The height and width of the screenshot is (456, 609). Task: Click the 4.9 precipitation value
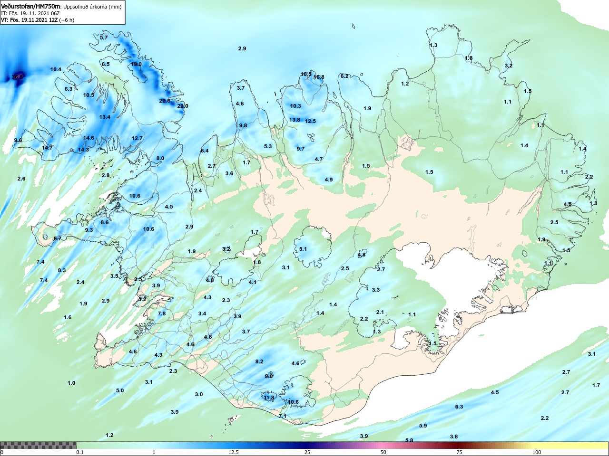(329, 180)
